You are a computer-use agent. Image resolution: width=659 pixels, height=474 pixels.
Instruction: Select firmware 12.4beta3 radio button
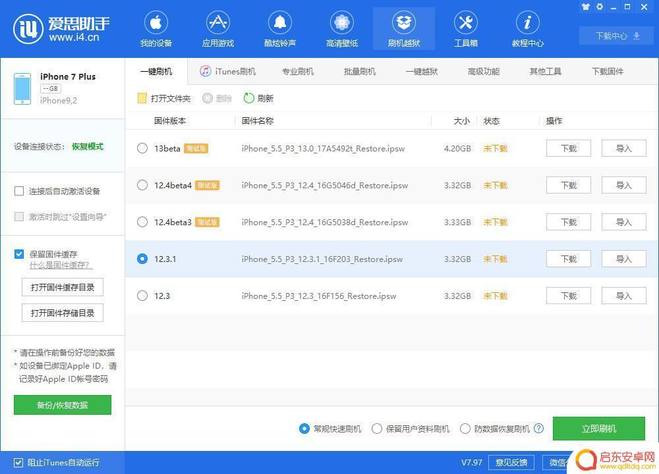[x=142, y=222]
